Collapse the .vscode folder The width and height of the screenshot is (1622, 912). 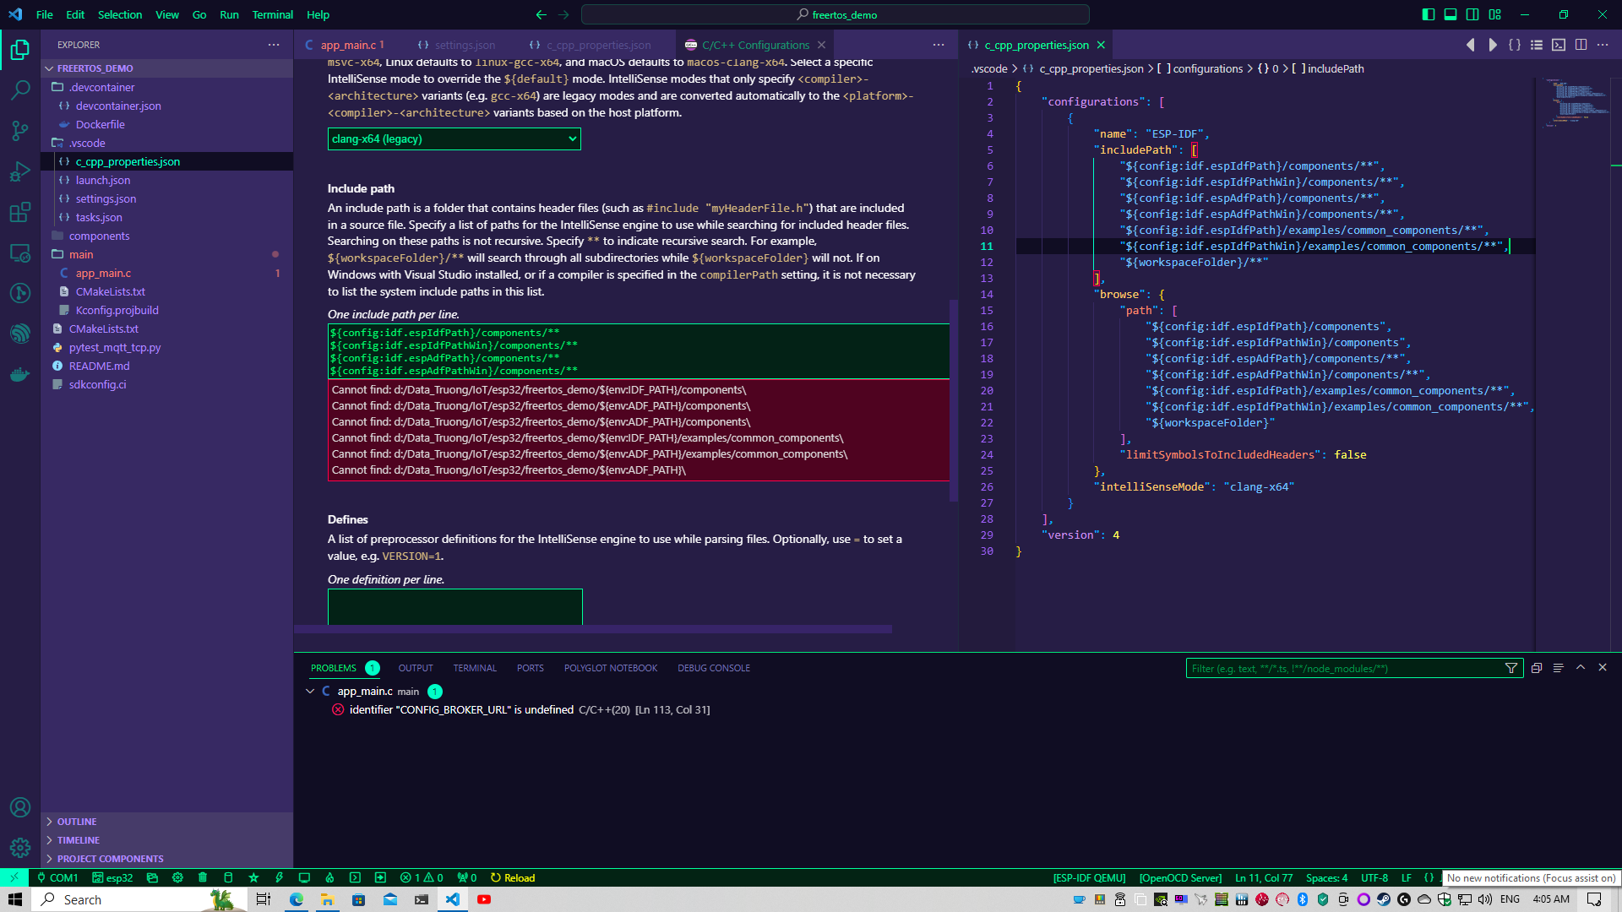click(166, 143)
